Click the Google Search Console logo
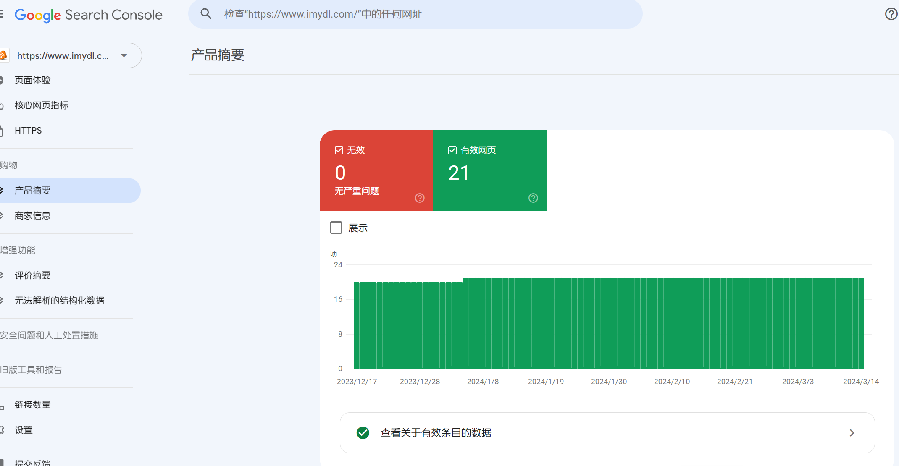Viewport: 899px width, 466px height. tap(88, 15)
